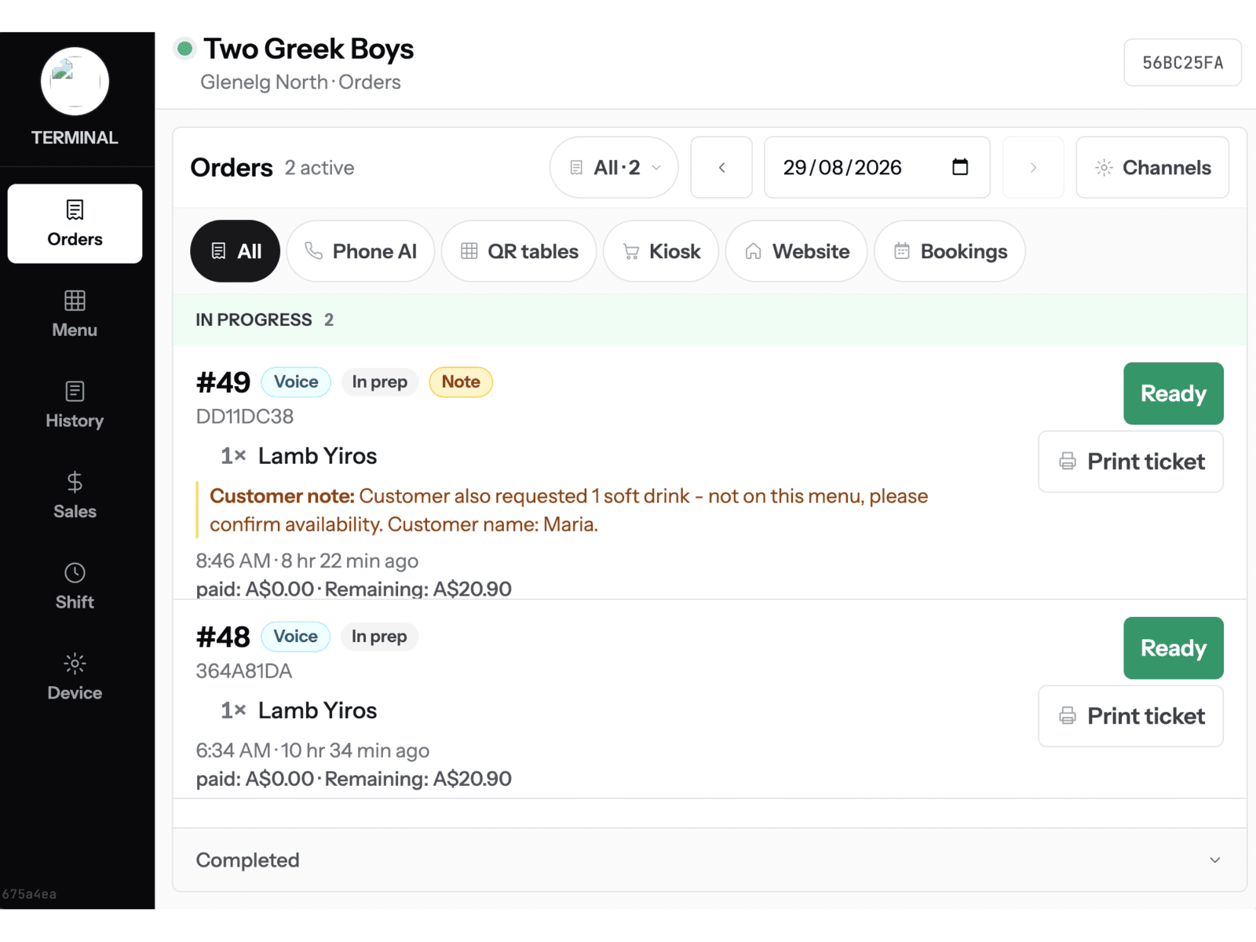Screen dimensions: 1256x942
Task: Print ticket for order #48
Action: point(1130,716)
